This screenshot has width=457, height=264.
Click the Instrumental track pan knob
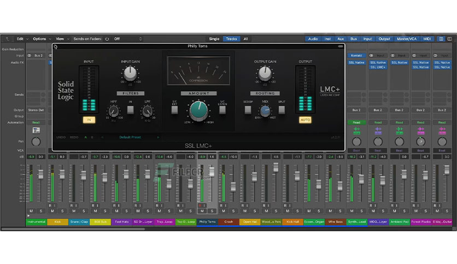coord(36,142)
